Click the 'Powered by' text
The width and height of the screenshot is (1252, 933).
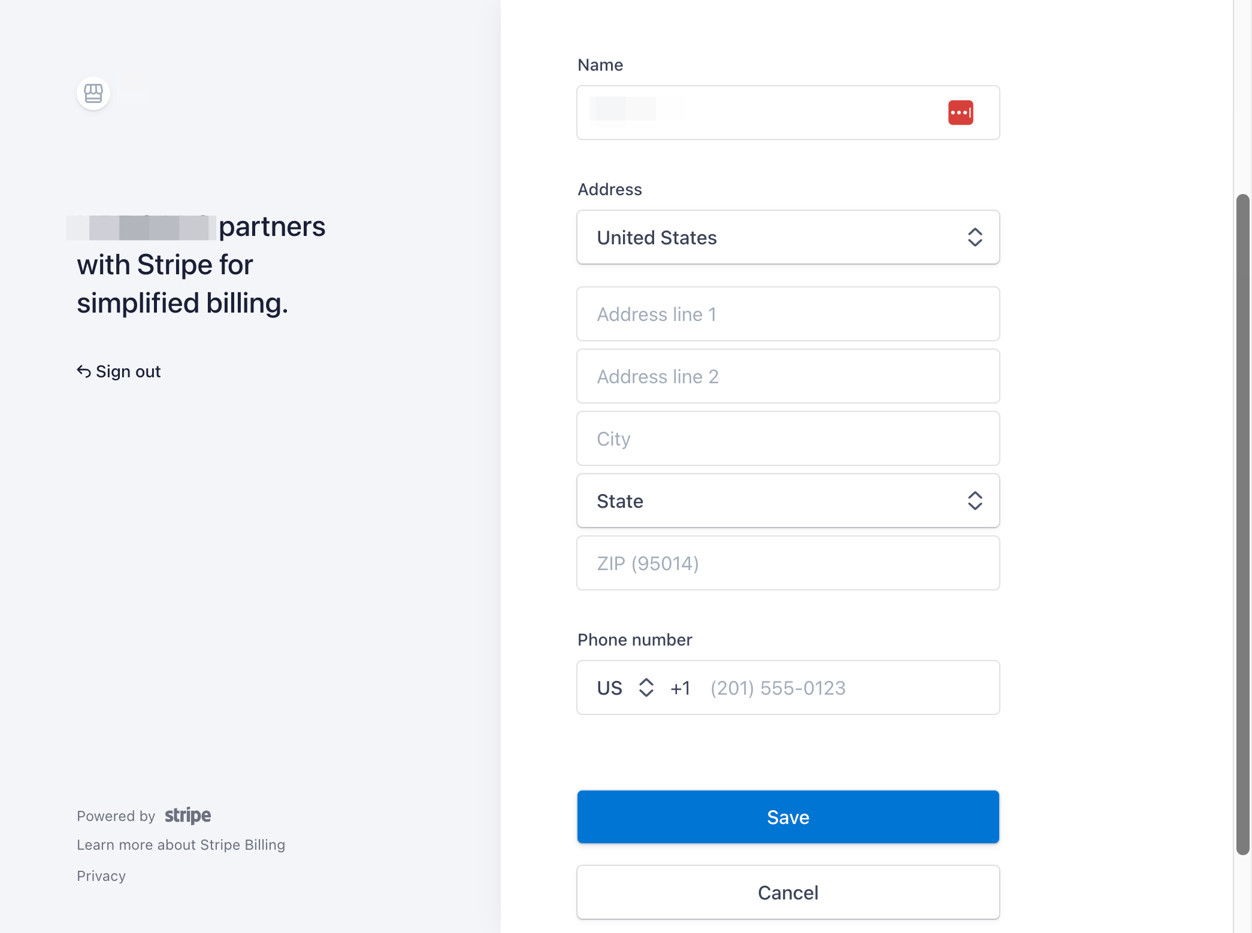tap(116, 816)
